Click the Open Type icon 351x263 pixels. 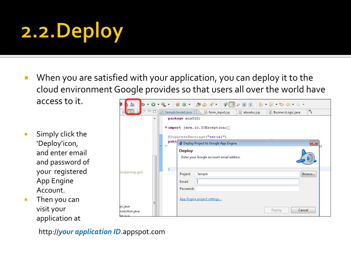(198, 104)
